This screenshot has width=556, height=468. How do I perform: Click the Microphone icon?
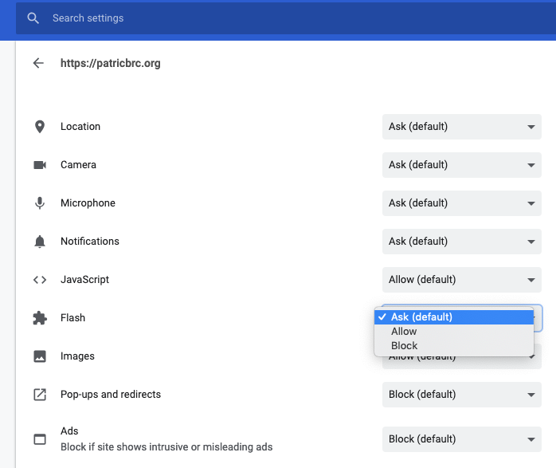39,203
